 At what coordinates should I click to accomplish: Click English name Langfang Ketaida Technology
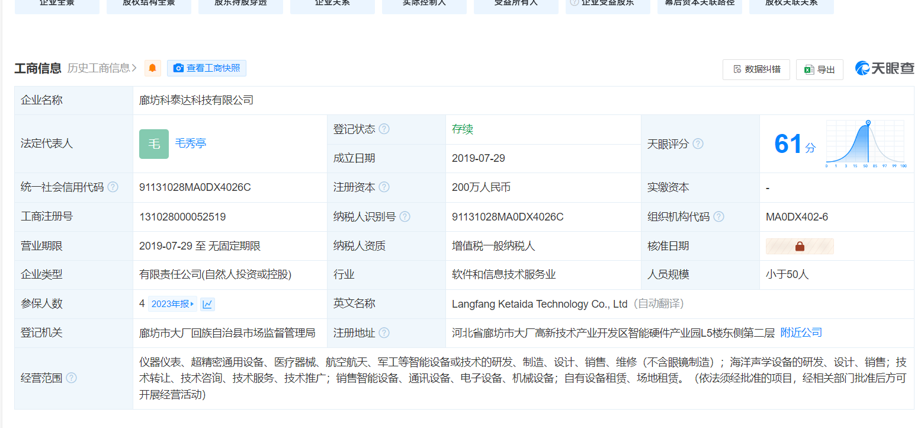tap(540, 304)
